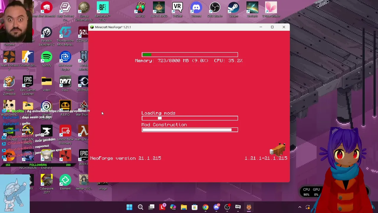Open the VRChat desktop shortcut
Viewport: 378px width, 213px height.
(177, 9)
